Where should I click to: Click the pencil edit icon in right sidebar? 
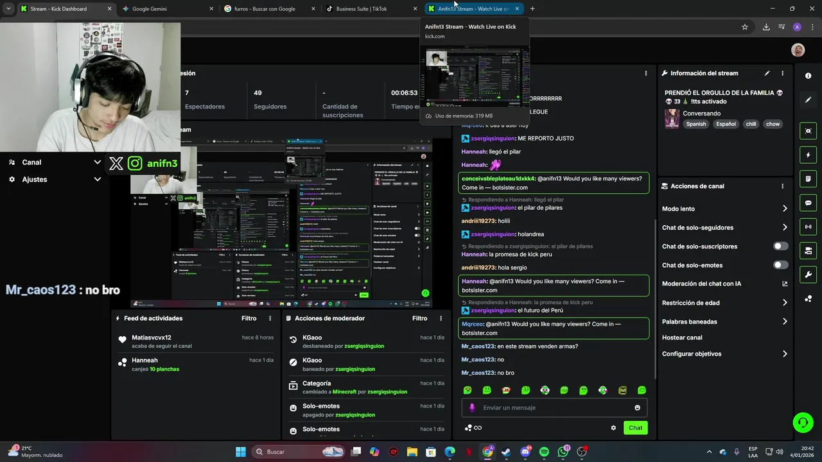[808, 100]
